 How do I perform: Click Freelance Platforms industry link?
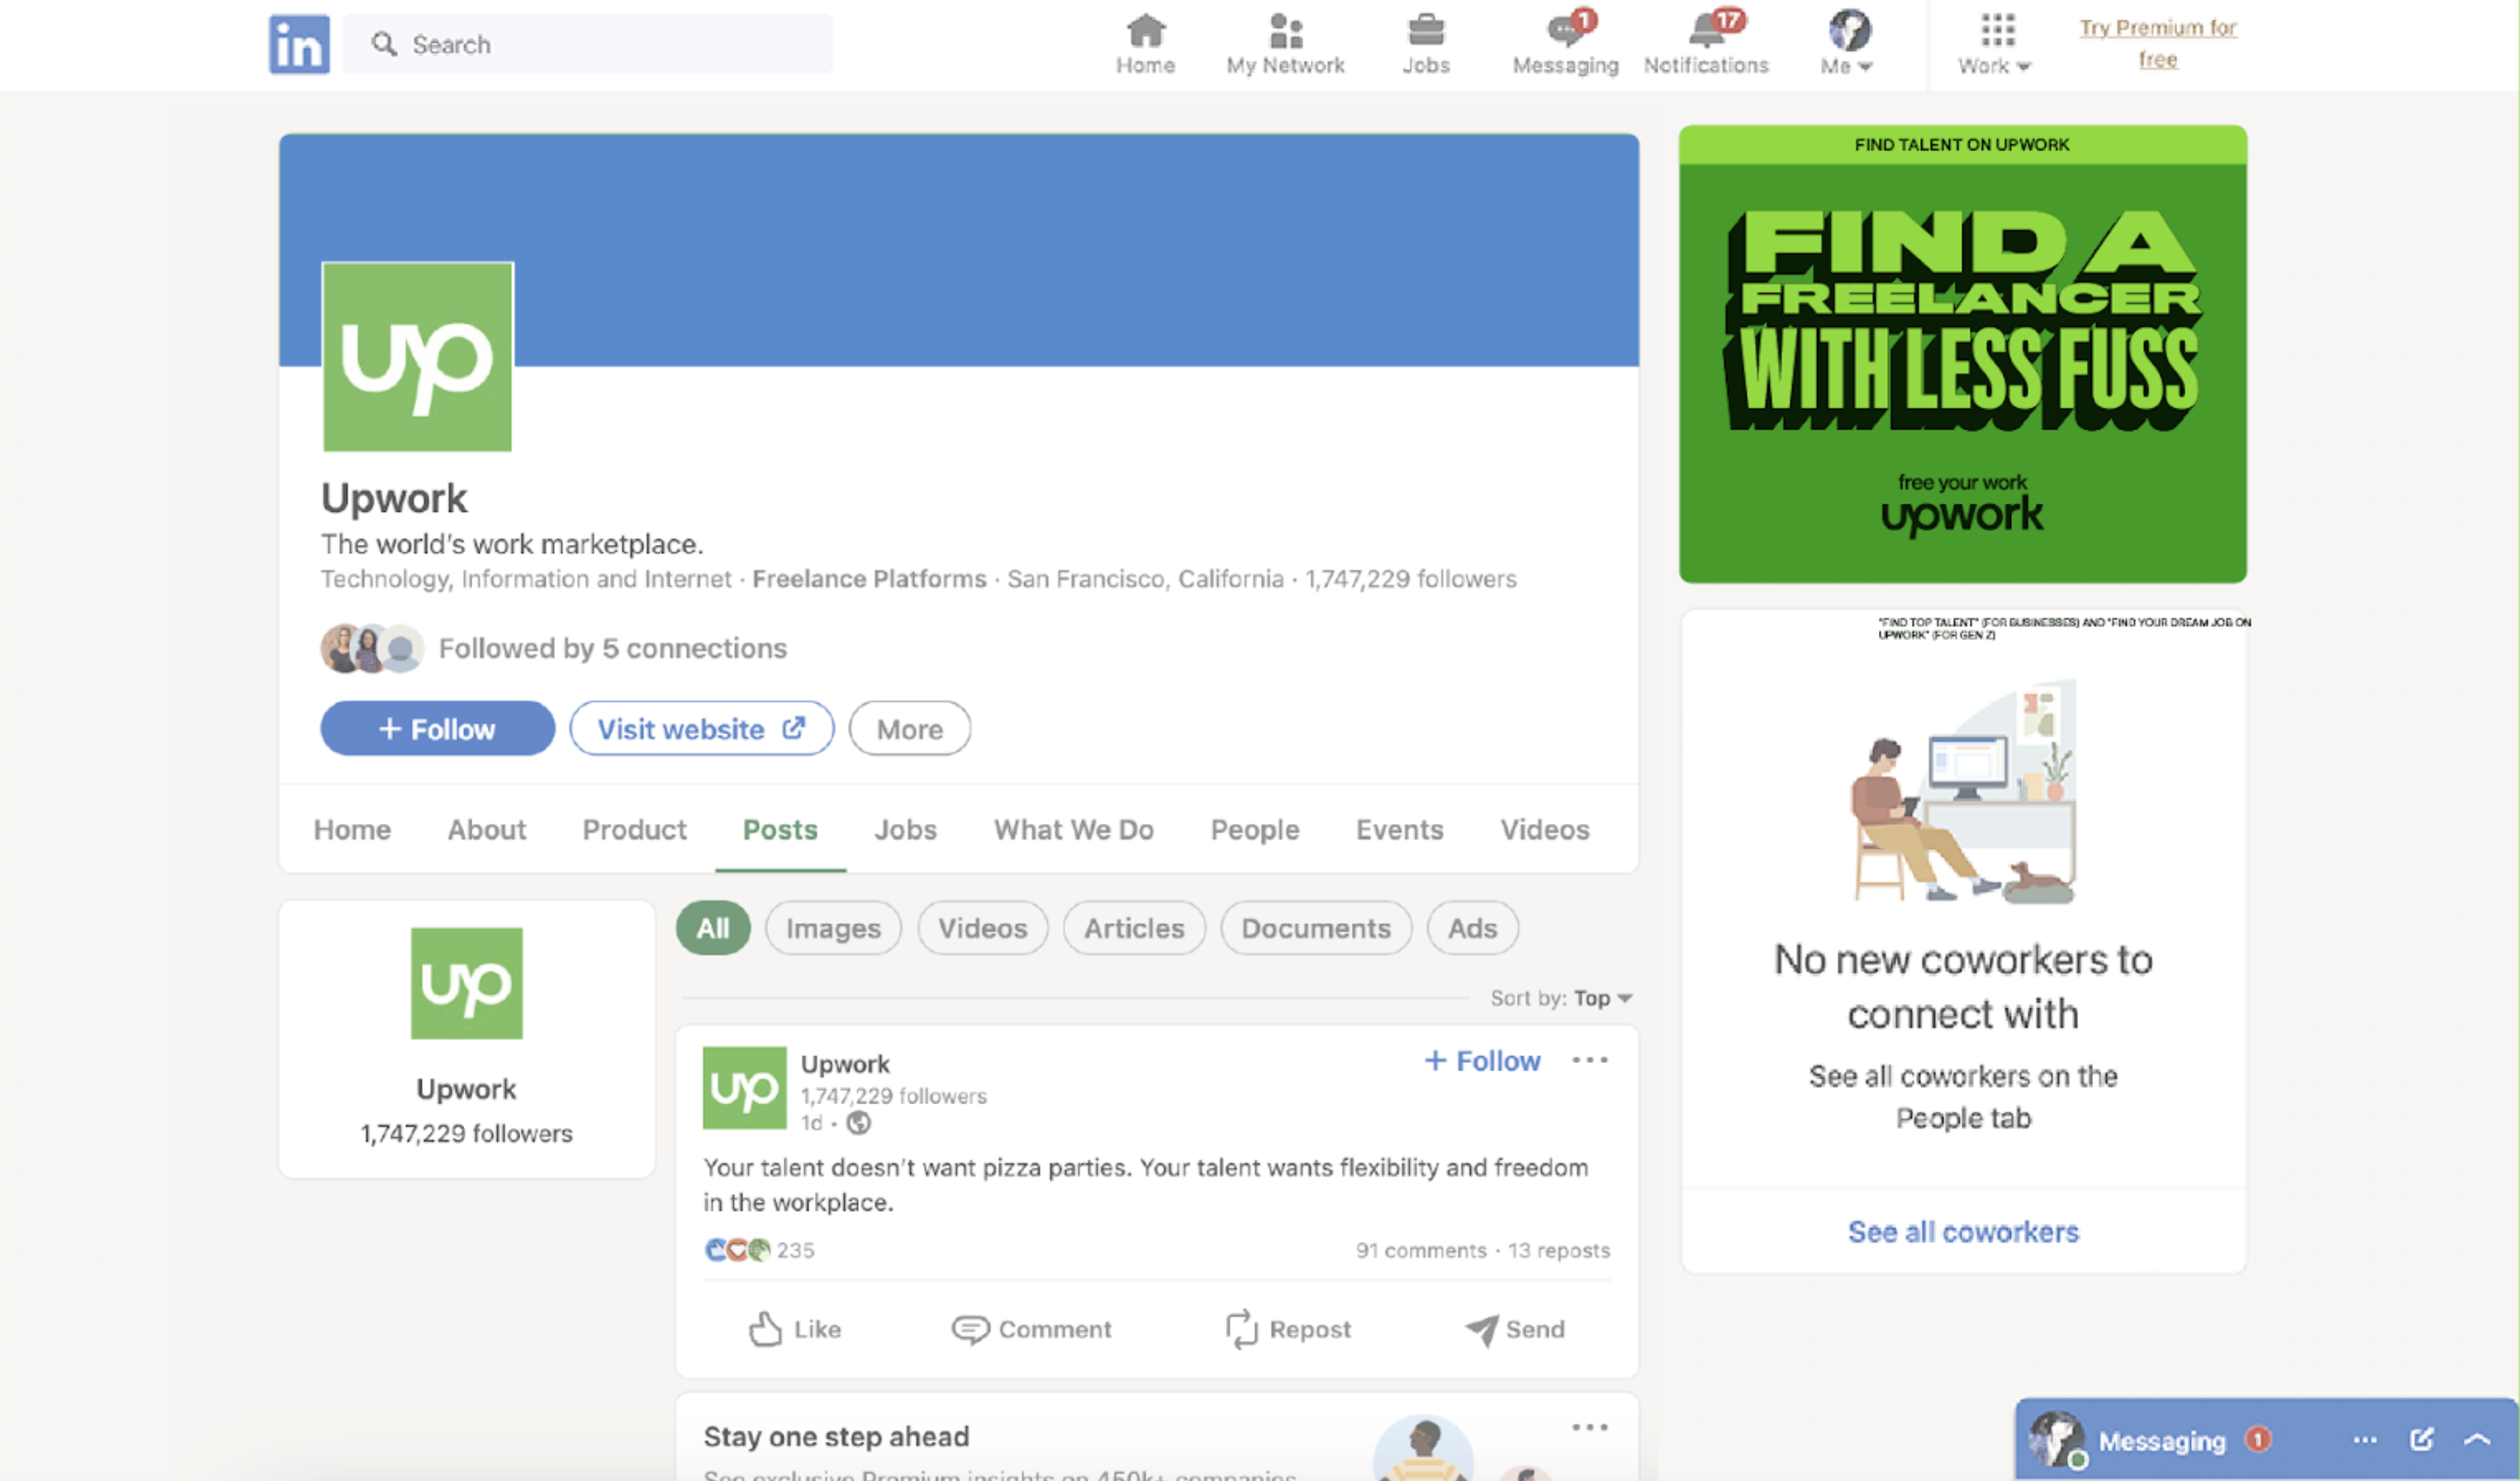click(868, 578)
